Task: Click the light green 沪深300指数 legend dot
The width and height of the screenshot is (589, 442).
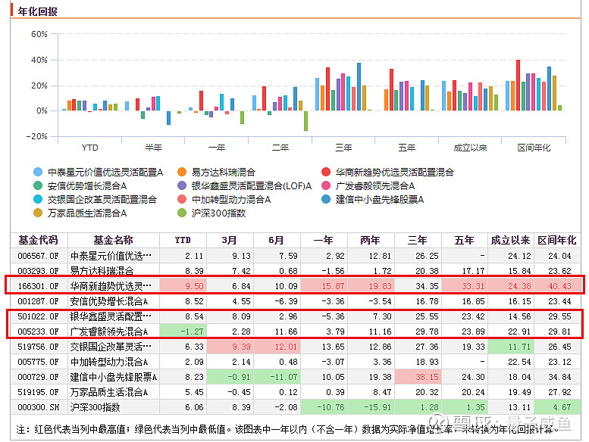Action: pos(182,213)
